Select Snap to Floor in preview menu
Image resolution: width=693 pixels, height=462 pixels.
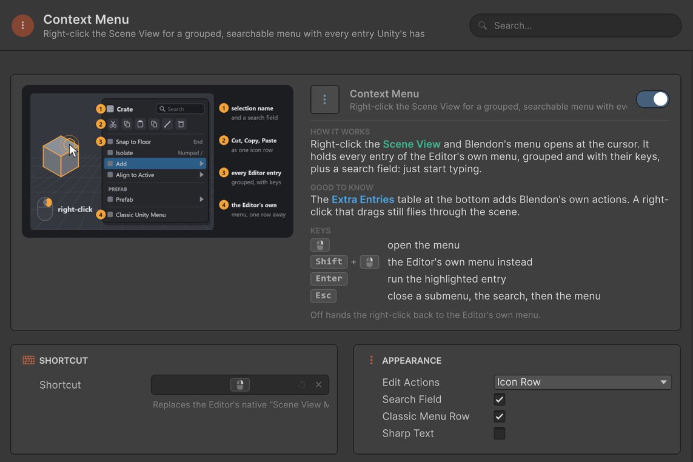pos(155,141)
